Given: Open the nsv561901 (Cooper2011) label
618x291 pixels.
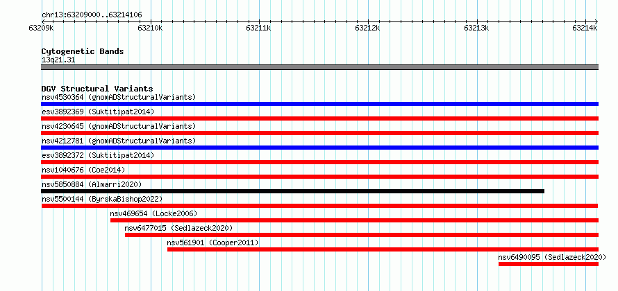Looking at the screenshot, I should (213, 242).
